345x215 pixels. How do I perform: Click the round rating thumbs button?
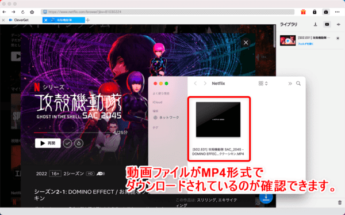(79, 144)
